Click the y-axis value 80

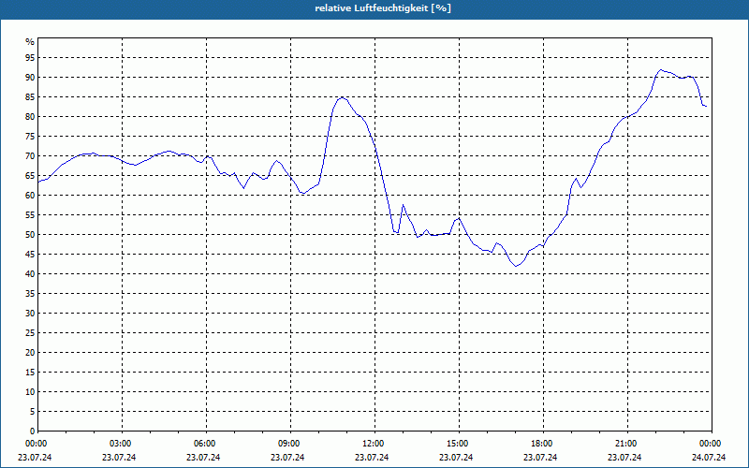[30, 116]
